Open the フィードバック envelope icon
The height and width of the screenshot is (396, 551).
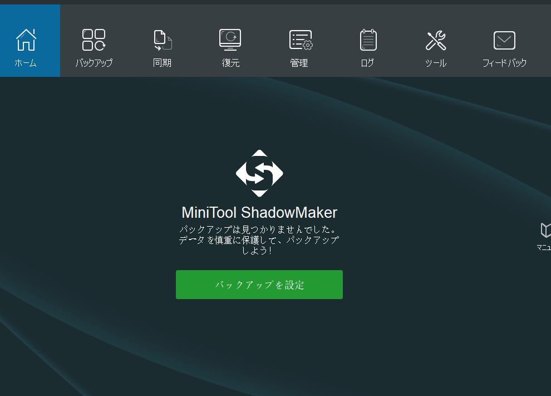click(x=504, y=40)
